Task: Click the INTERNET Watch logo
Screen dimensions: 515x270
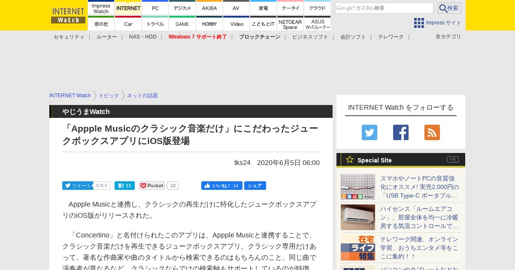Action: tap(68, 15)
